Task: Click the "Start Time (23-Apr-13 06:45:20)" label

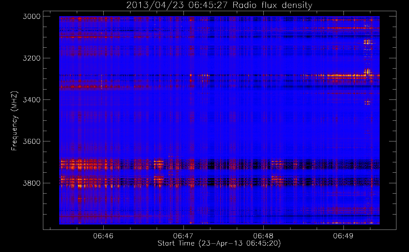Action: pyautogui.click(x=219, y=243)
